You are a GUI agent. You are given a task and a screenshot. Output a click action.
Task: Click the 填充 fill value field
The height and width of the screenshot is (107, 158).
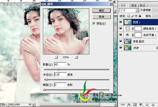click(155, 16)
